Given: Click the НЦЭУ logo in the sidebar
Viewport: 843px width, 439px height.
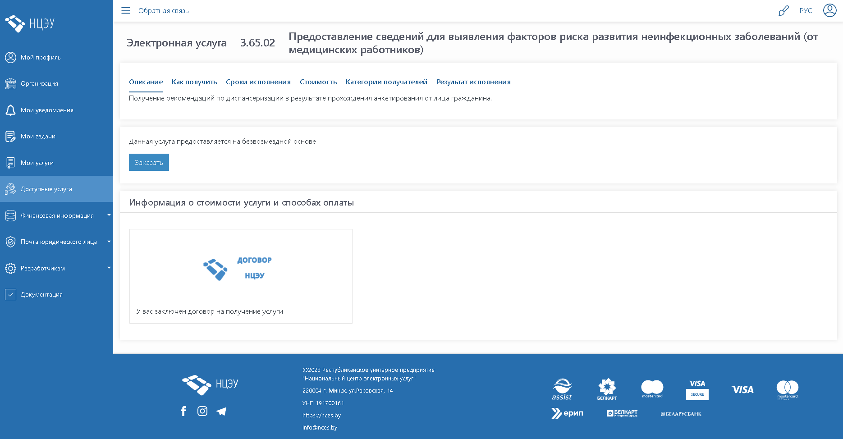Looking at the screenshot, I should point(30,23).
